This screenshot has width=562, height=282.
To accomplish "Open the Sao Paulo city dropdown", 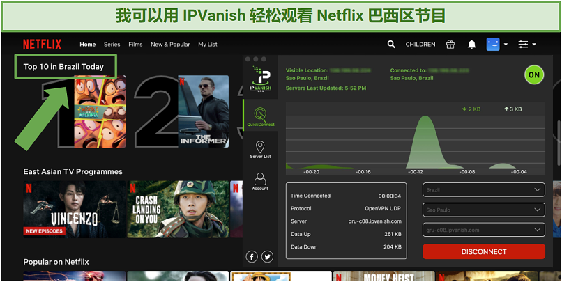I will pos(484,210).
